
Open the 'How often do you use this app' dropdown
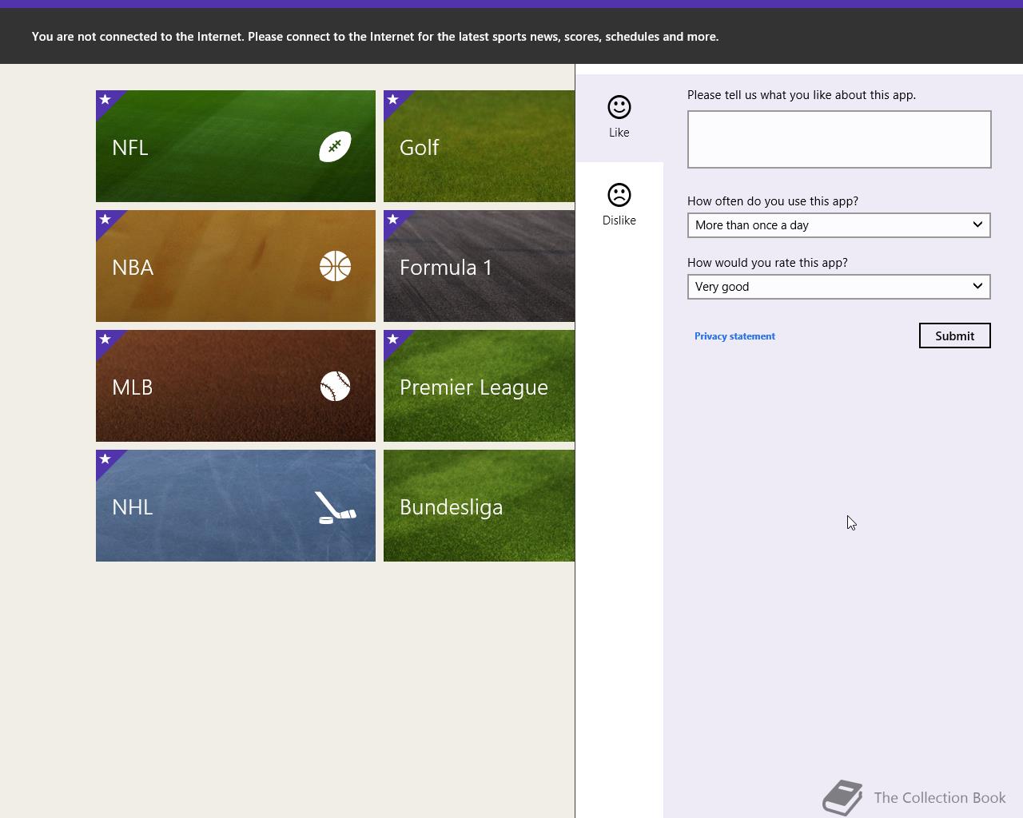tap(839, 225)
